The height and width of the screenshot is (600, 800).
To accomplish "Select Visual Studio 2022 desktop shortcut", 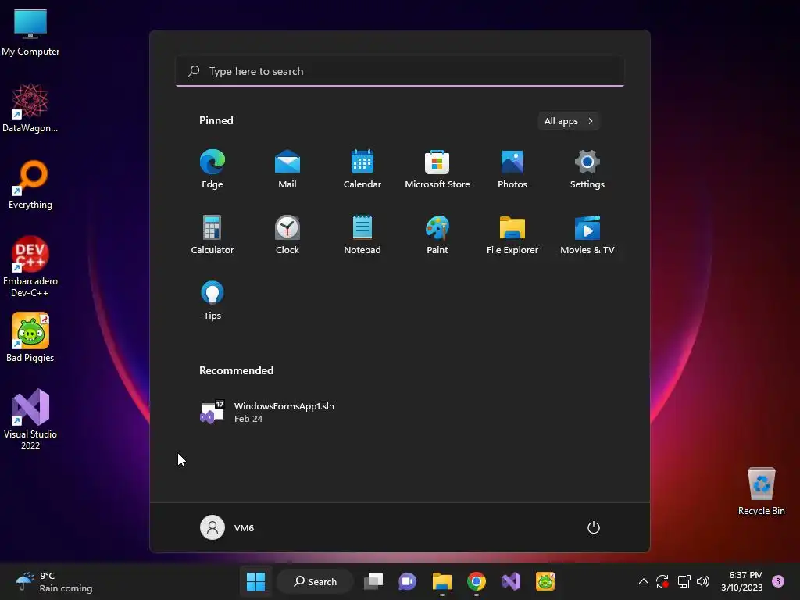I will coord(30,420).
